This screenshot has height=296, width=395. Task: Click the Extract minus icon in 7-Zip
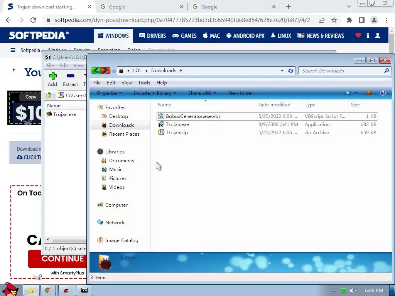point(71,76)
